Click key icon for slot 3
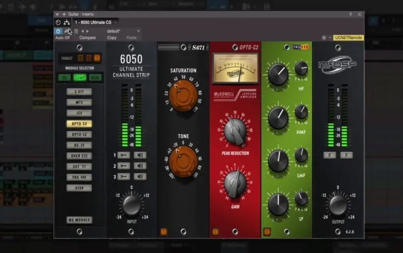403x253 pixels. 123,177
